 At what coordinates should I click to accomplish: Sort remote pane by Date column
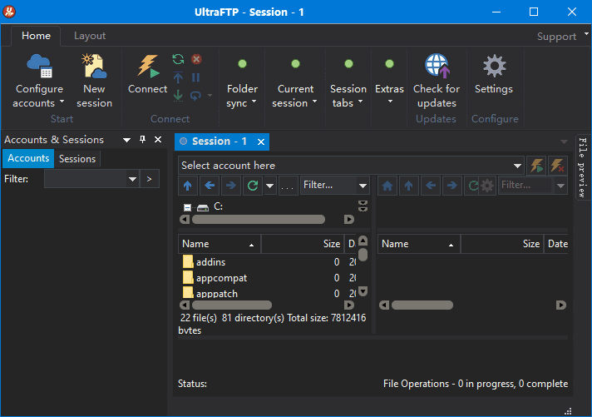(x=556, y=244)
